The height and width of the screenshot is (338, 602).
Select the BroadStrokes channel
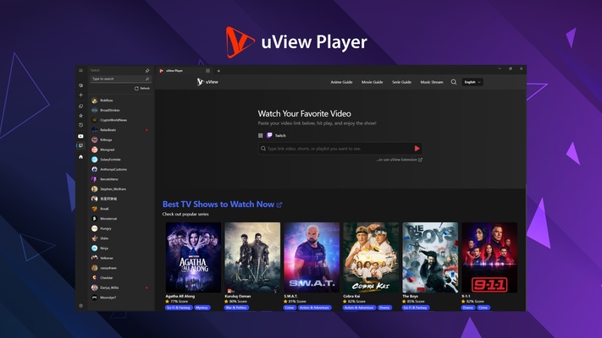120,111
